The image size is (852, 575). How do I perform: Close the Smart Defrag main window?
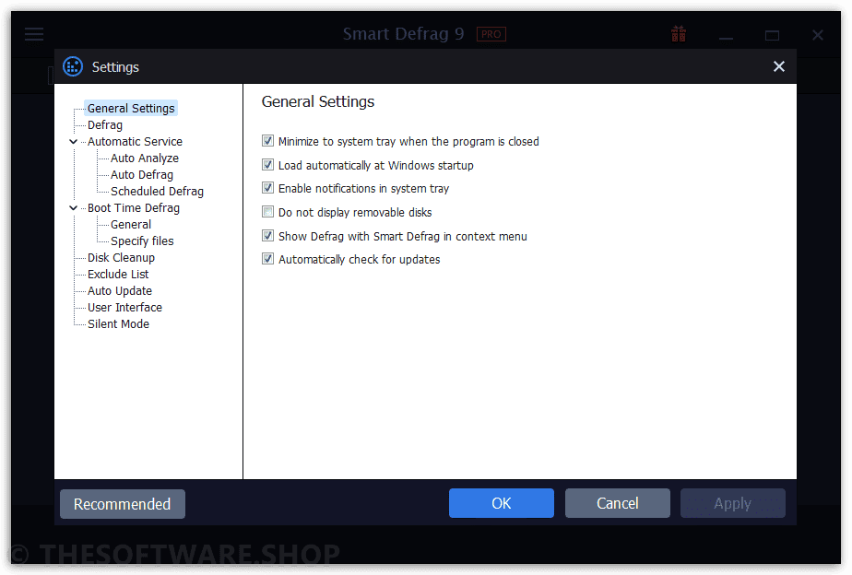[x=817, y=35]
